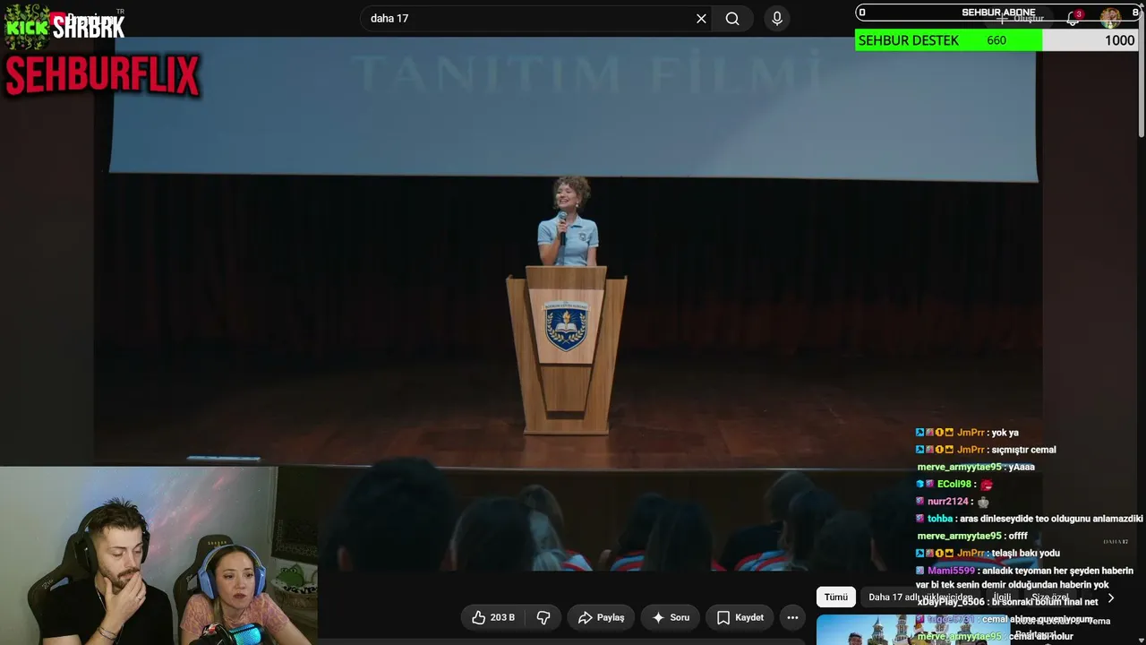Viewport: 1146px width, 645px height.
Task: Click the magnifier search button
Action: (x=732, y=19)
